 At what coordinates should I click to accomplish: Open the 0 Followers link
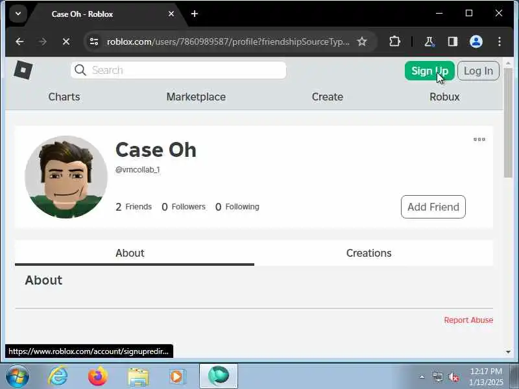click(184, 207)
